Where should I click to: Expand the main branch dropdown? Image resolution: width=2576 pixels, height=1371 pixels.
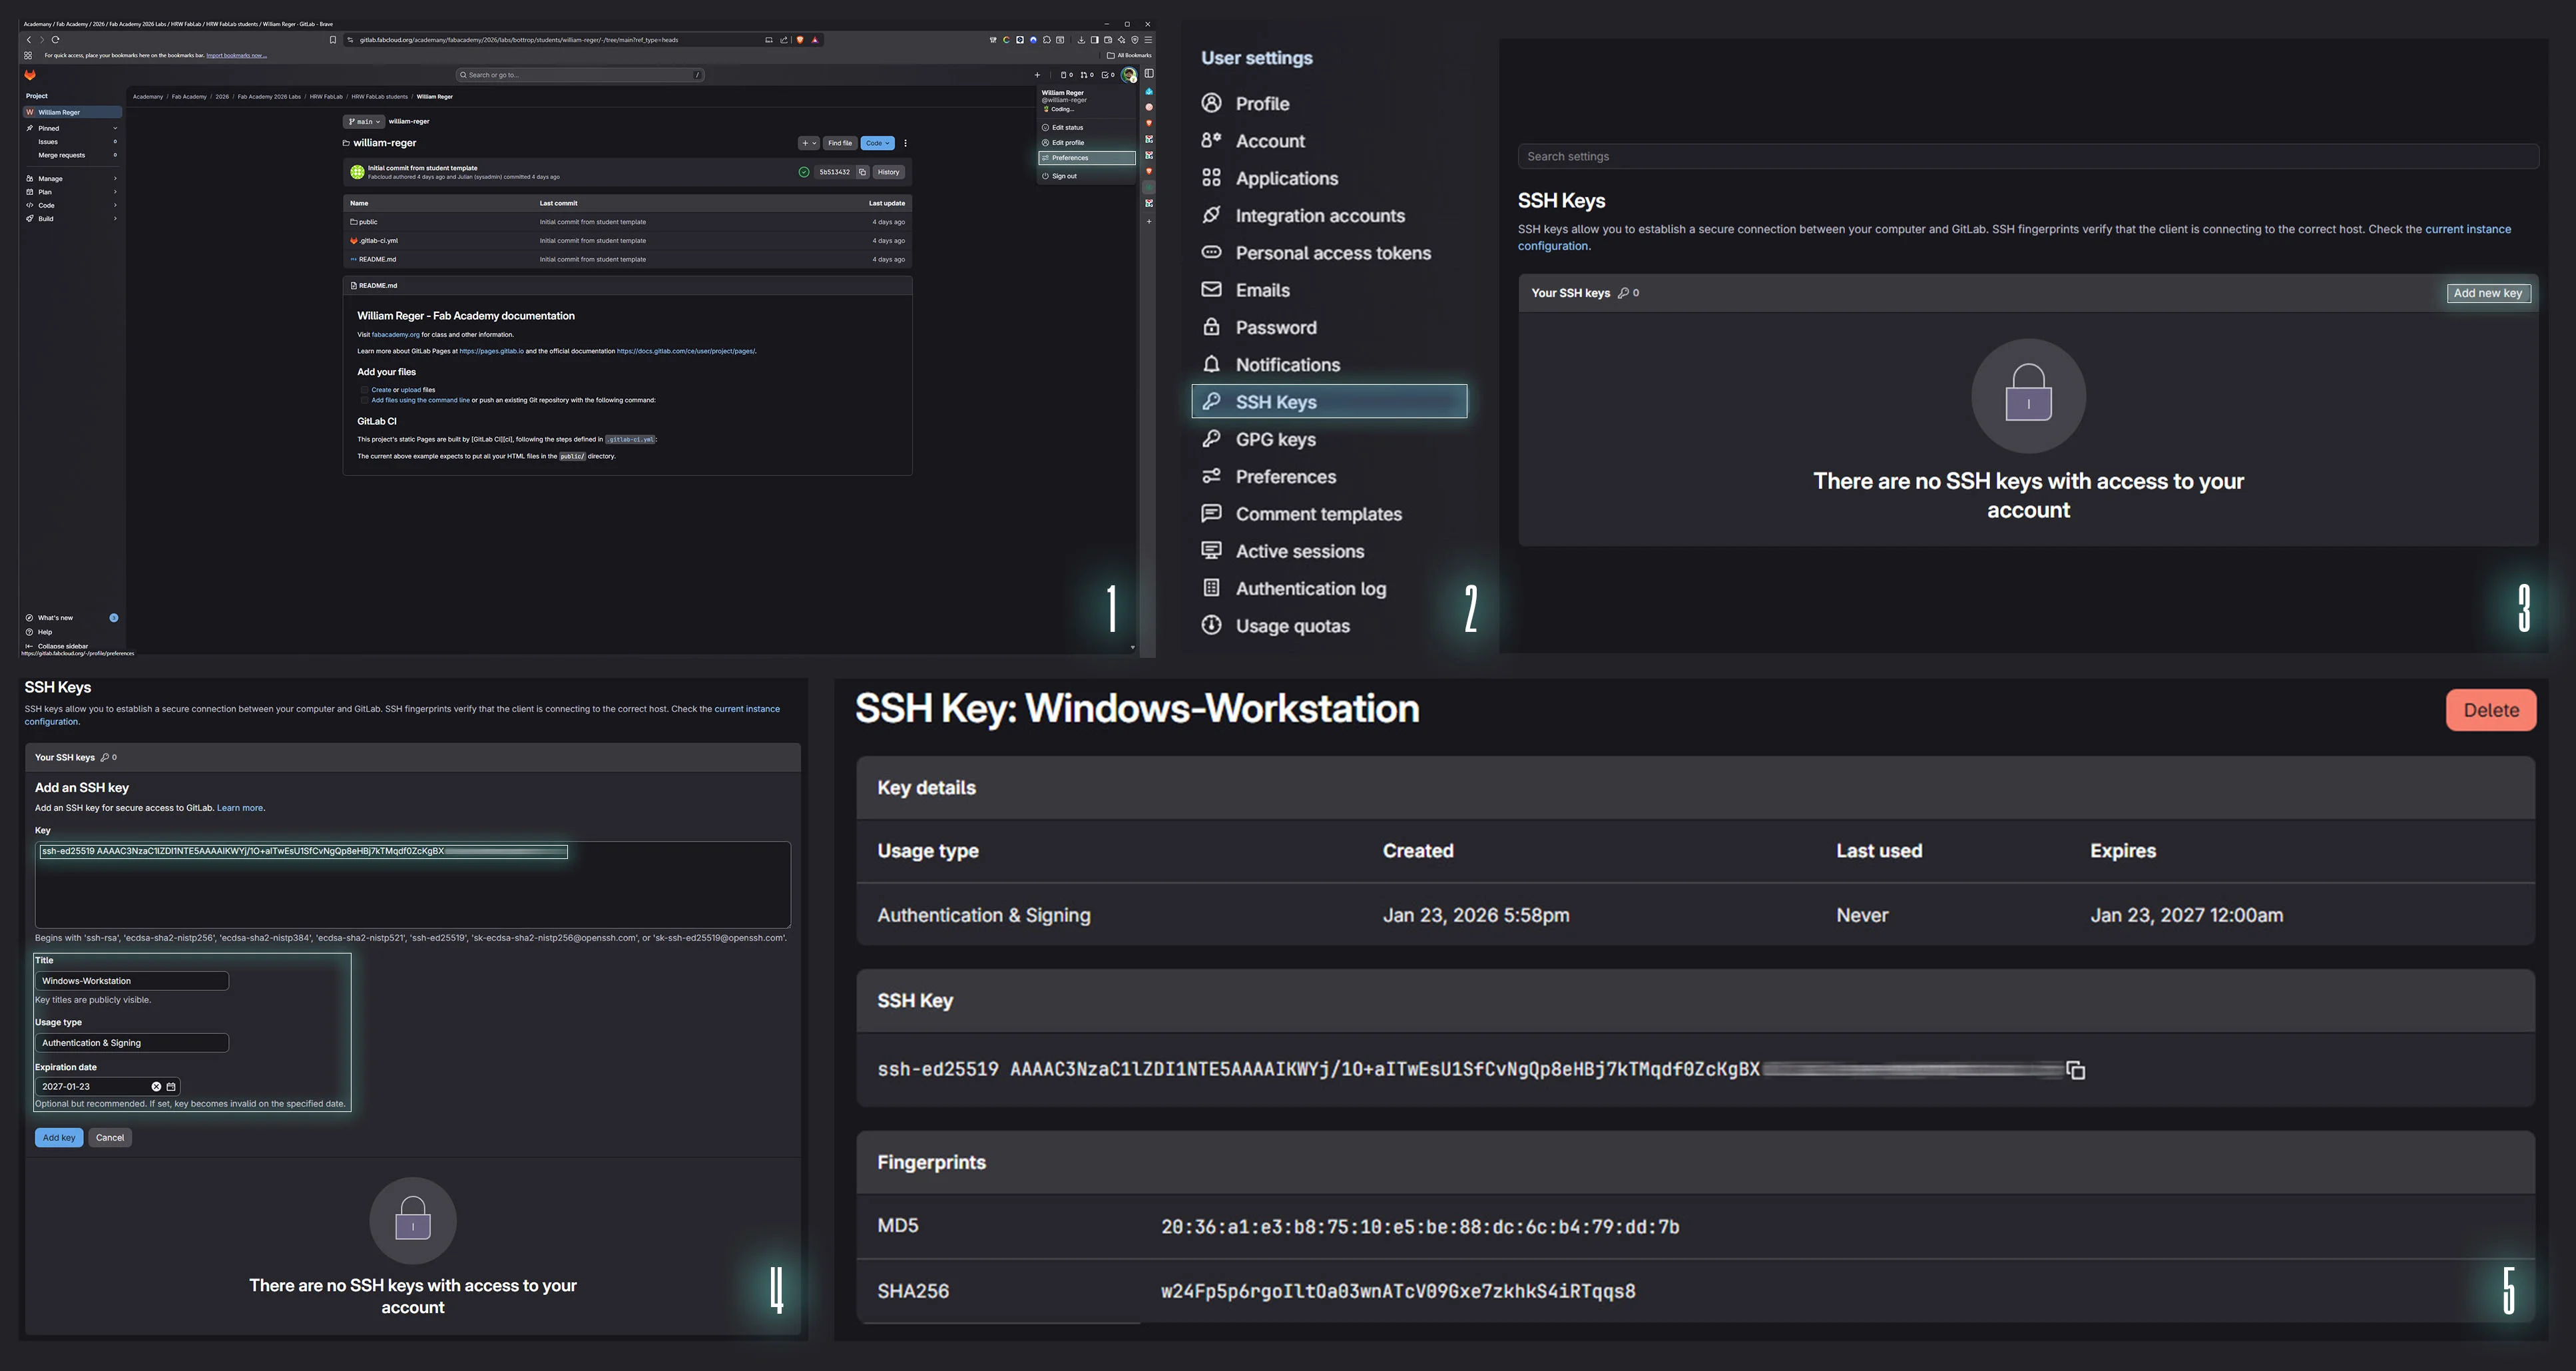pos(364,121)
